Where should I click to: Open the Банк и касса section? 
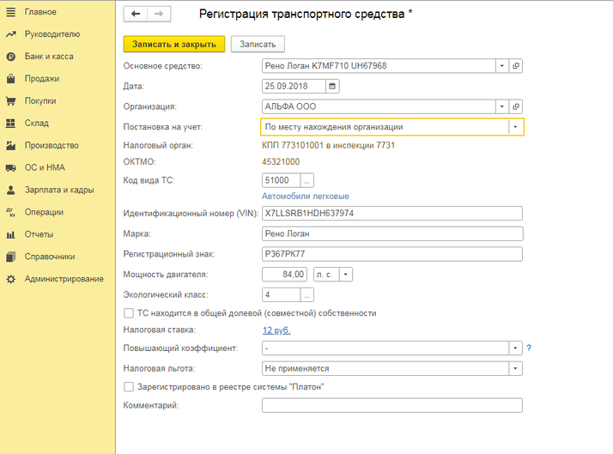[49, 57]
